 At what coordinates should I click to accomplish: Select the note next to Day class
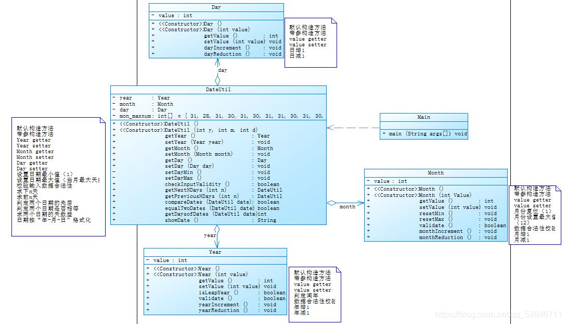tap(311, 43)
